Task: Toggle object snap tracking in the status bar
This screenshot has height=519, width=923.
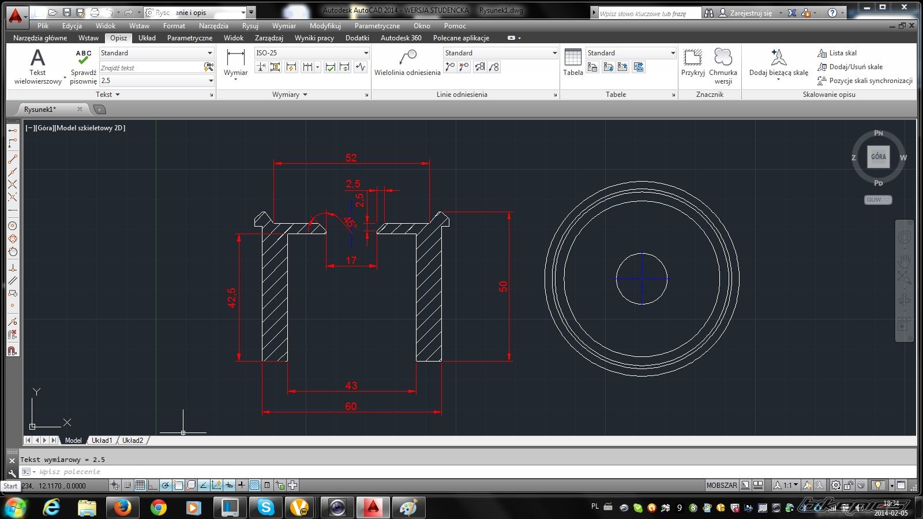Action: click(x=204, y=485)
